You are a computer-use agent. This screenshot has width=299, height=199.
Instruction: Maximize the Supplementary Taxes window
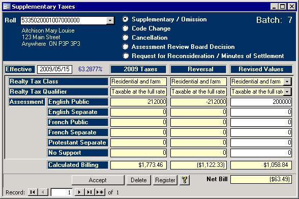coord(283,7)
